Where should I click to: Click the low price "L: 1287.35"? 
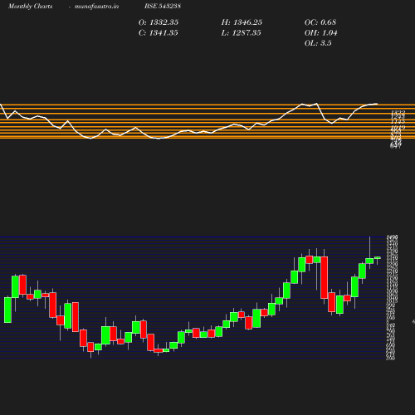(x=242, y=33)
